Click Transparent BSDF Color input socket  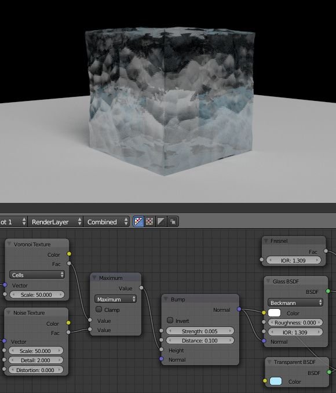pos(265,381)
